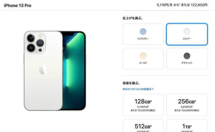The image size is (215, 132).
Task: Open the 'あなたにぴったりの容量は？' help link
Action: click(138, 89)
